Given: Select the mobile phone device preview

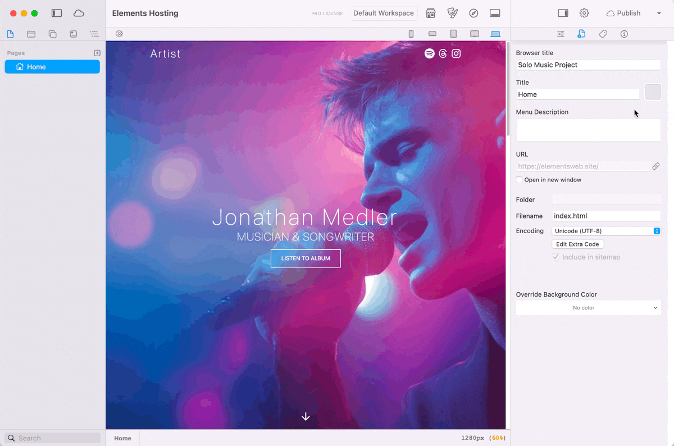Looking at the screenshot, I should pyautogui.click(x=411, y=34).
